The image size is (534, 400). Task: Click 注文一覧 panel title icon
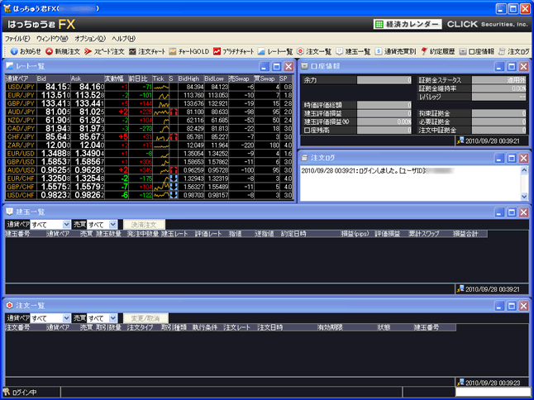pos(9,306)
